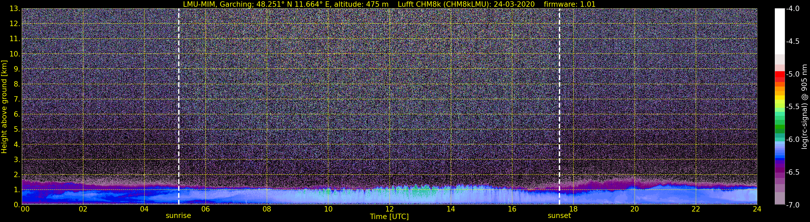
Task: Click the height axis tick label '1.'
Action: (17, 189)
